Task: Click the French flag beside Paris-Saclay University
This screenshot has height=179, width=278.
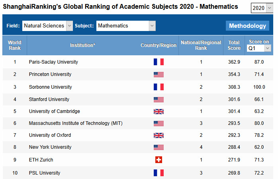Action: tap(159, 62)
